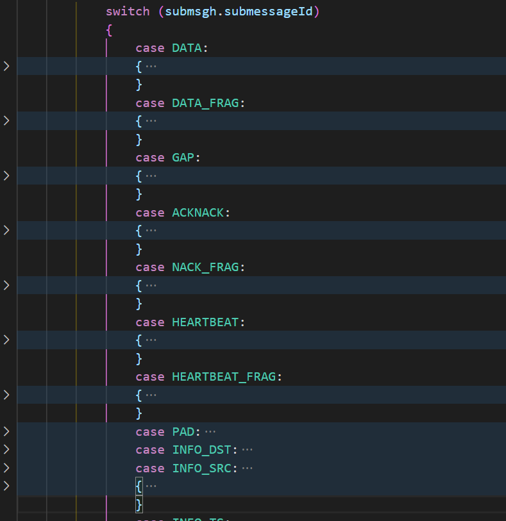Click the fold ellipsis following INFO_SRC
Screen dimensions: 506x521
click(x=247, y=468)
